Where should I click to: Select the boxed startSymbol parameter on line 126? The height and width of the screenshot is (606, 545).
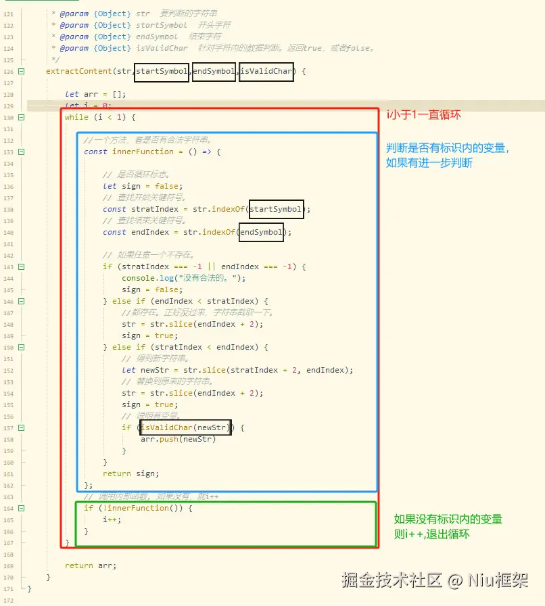click(x=161, y=72)
